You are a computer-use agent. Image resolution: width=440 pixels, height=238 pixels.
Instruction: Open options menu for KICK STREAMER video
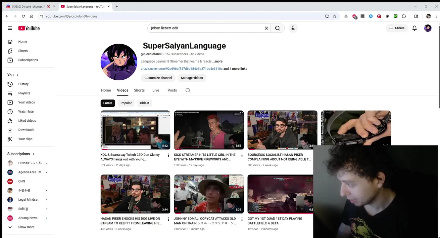(242, 155)
